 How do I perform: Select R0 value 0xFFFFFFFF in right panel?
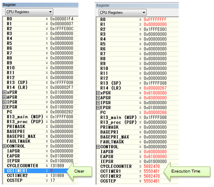155,19
